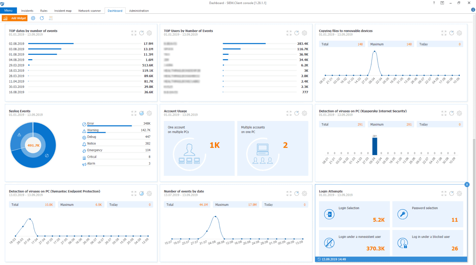476x265 pixels.
Task: Expand TOP dates by number of events widget
Action: click(x=134, y=33)
